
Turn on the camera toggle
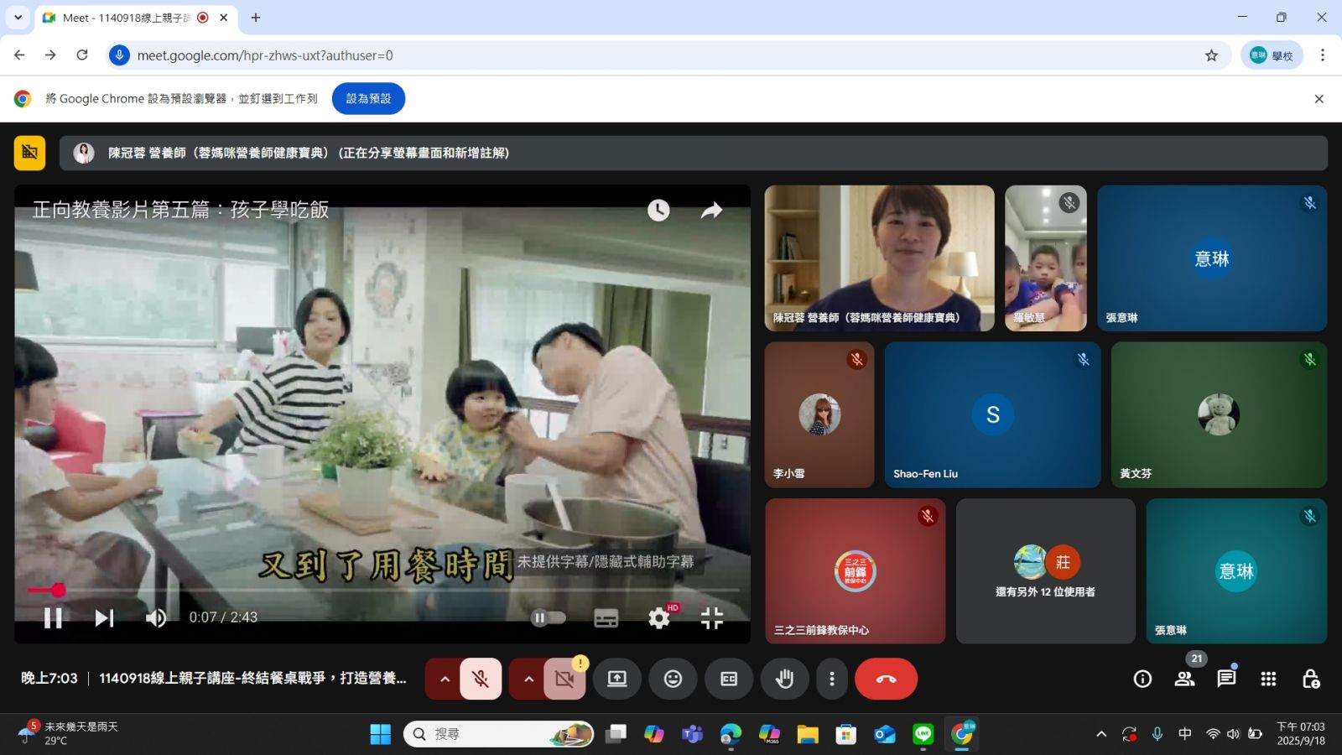point(564,679)
